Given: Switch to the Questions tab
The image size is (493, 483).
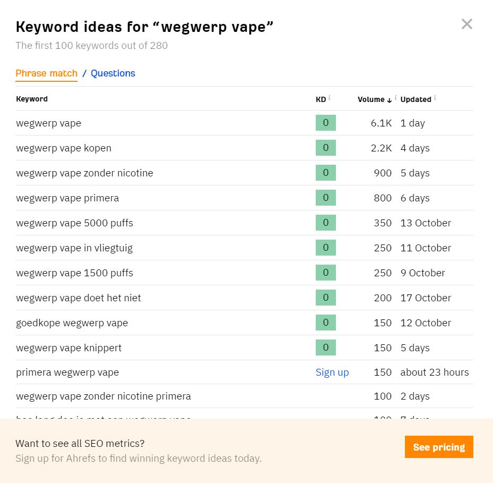Looking at the screenshot, I should point(113,73).
